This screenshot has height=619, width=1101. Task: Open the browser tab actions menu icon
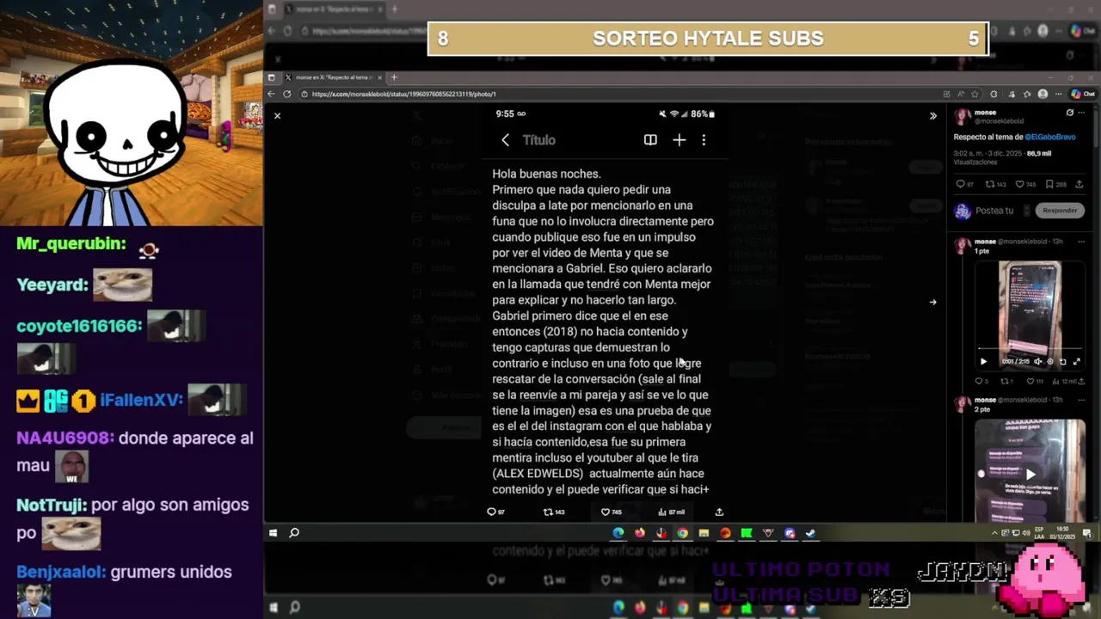pyautogui.click(x=271, y=77)
